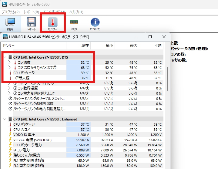The width and height of the screenshot is (218, 169).
Task: Click the sensor list vertical scrollbar thumb
Action: (x=167, y=79)
